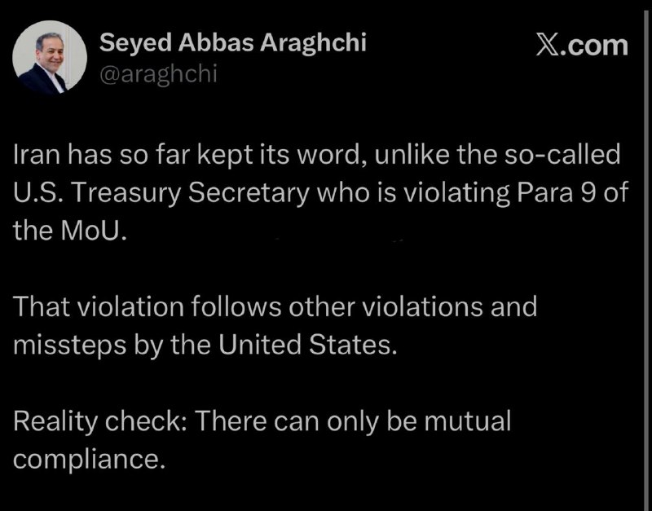Click the paragraph starting "That violation follows"
The image size is (652, 511).
point(275,326)
